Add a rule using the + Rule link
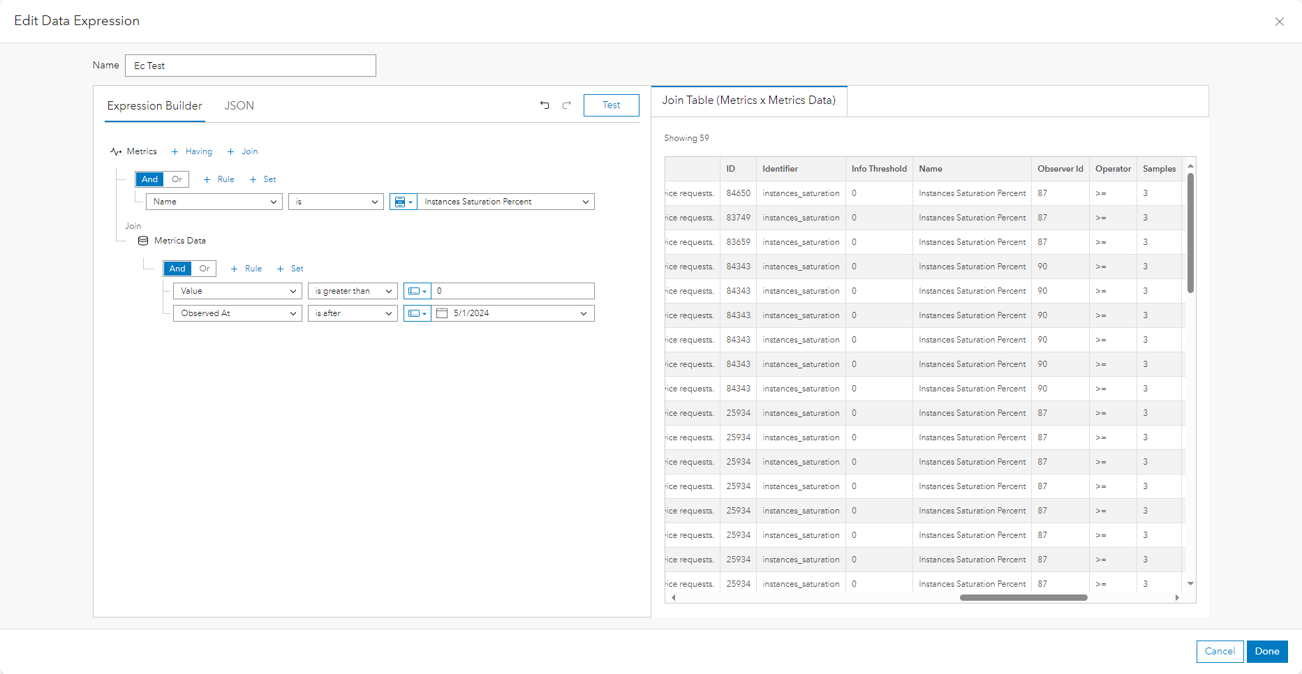Viewport: 1302px width, 674px height. tap(219, 179)
